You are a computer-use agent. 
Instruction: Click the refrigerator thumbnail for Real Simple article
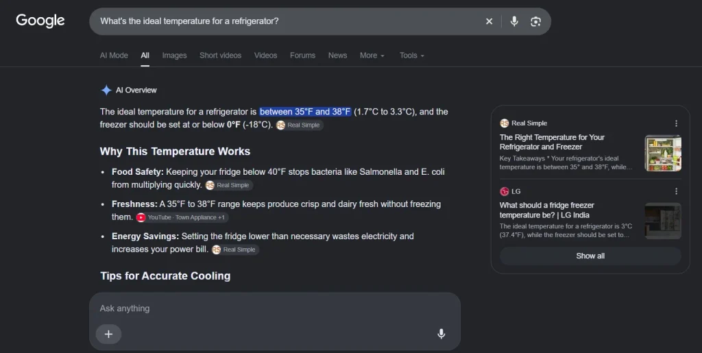(x=663, y=153)
